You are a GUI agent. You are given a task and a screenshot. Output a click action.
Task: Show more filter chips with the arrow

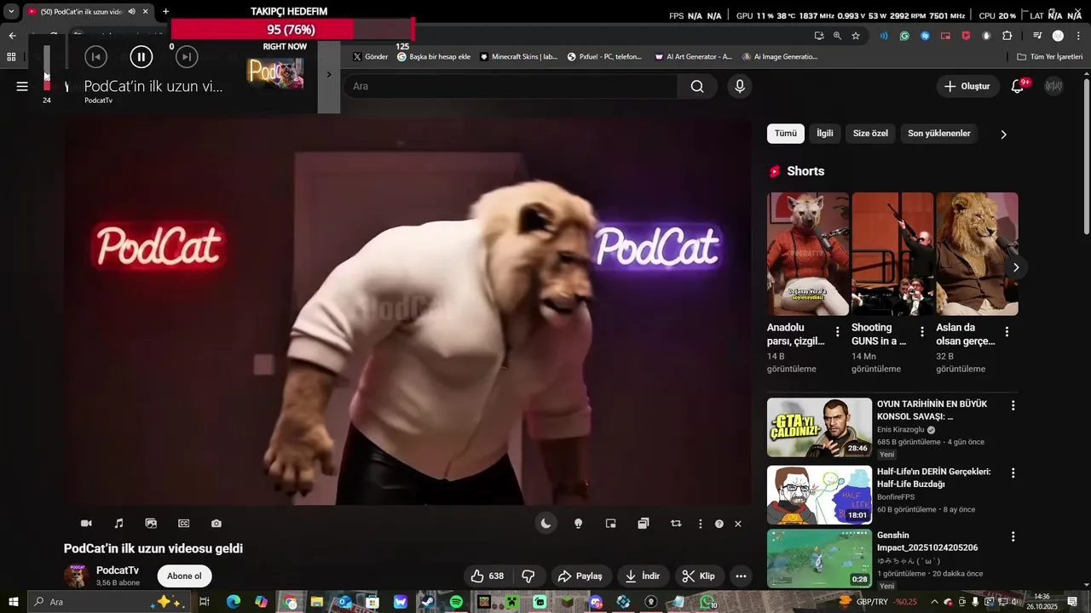(x=1003, y=135)
